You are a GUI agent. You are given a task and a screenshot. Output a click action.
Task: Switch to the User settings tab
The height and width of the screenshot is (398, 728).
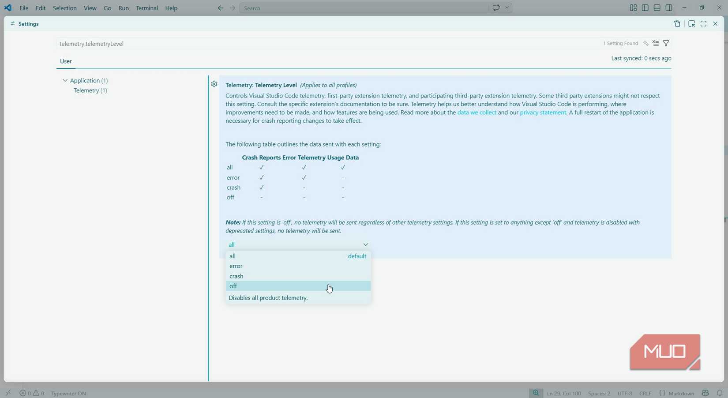point(65,61)
